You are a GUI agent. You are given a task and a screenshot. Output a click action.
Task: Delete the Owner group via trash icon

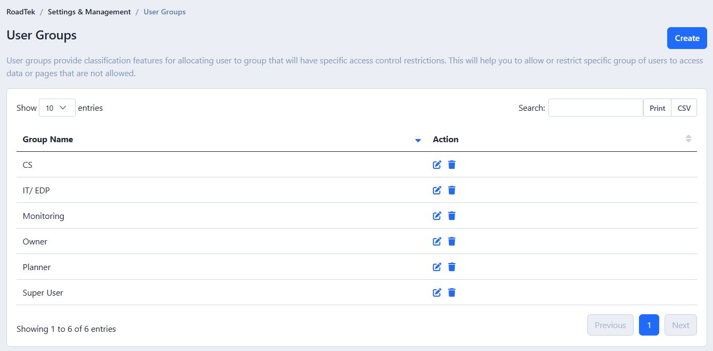pos(452,241)
